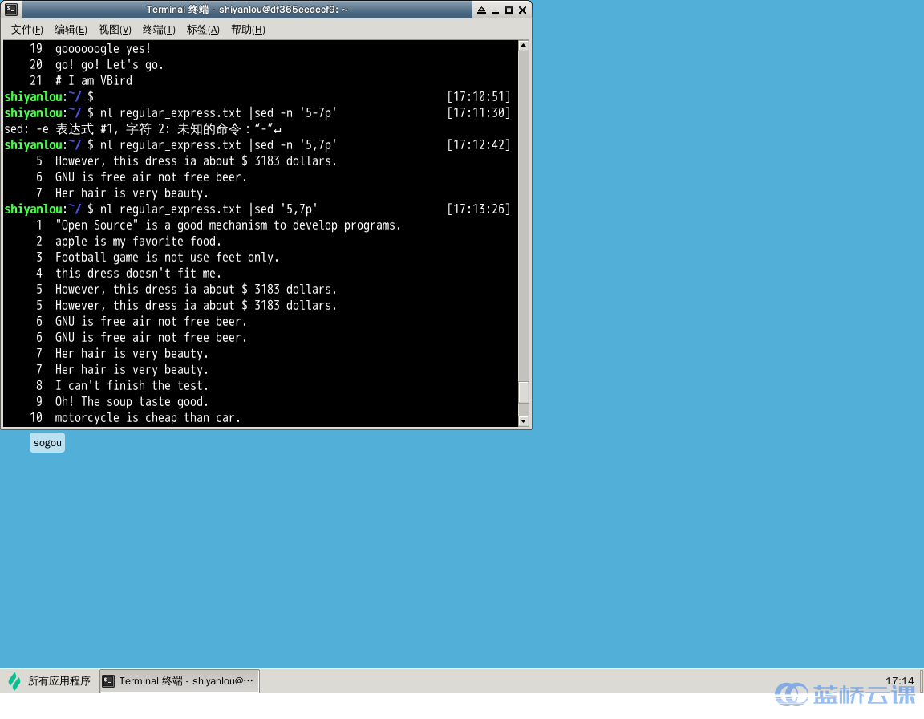Image resolution: width=924 pixels, height=719 pixels.
Task: Open the 帮助(H) menu
Action: point(248,30)
